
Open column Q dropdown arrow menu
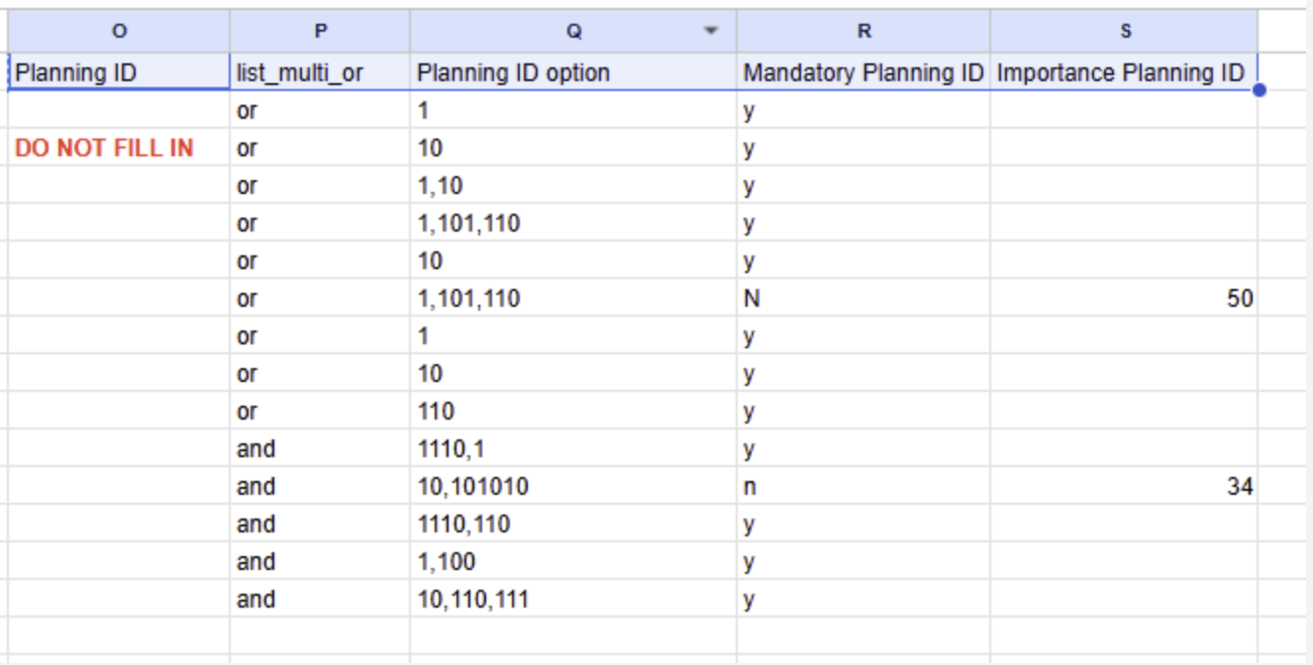click(710, 31)
